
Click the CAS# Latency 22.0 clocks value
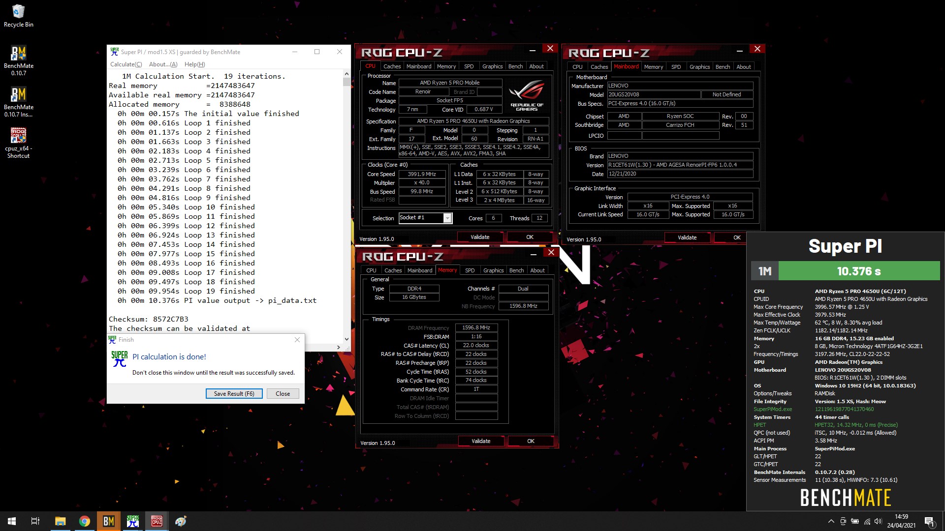(476, 345)
